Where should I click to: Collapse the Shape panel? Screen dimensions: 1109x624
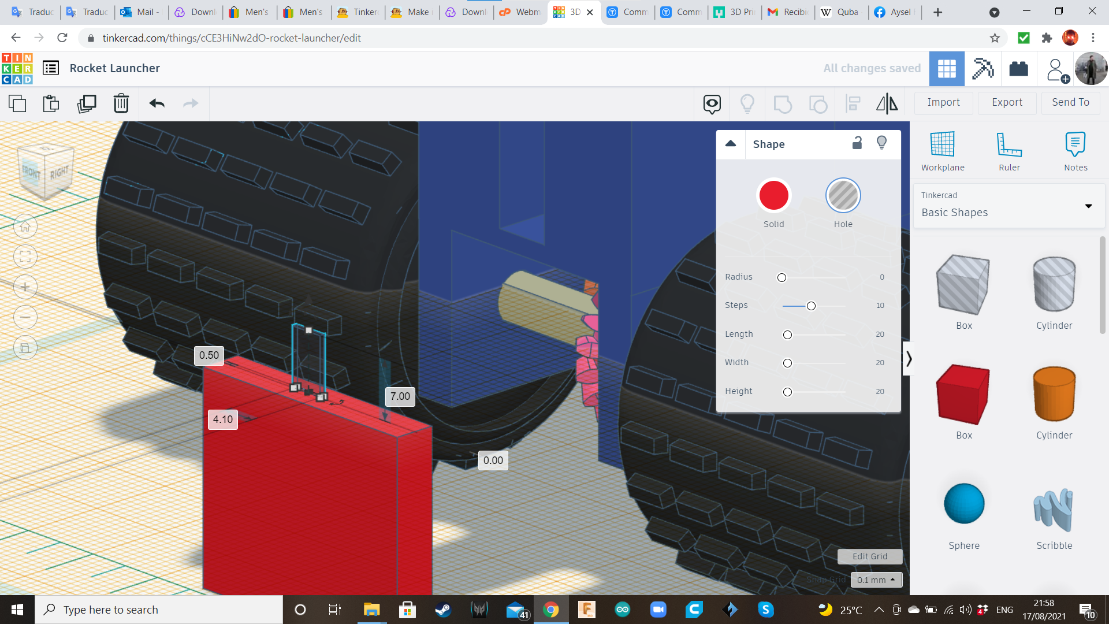[731, 143]
